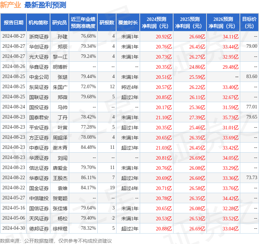Select the 信达证券 institution cell
Viewport: 259px width, 244px height.
point(39,168)
